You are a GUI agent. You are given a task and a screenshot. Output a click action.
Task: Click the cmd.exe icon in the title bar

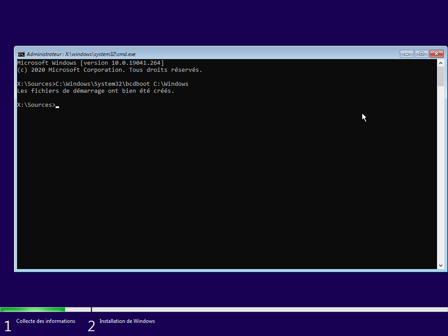[21, 54]
